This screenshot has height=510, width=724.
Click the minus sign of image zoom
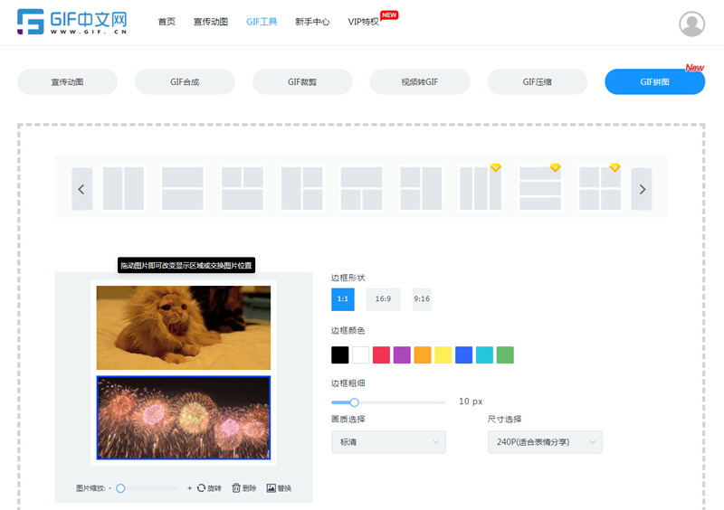click(x=110, y=488)
